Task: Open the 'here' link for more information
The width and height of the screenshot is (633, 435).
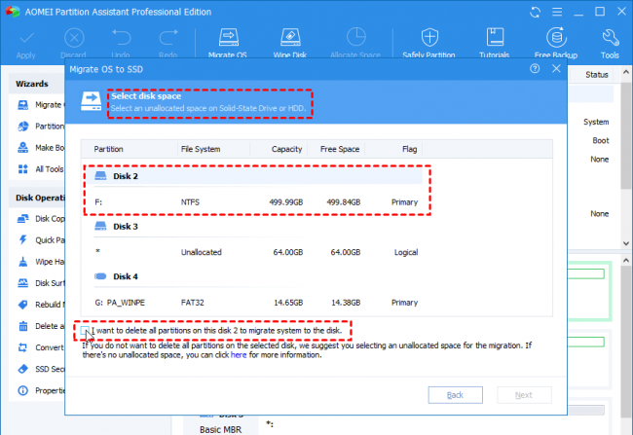Action: click(239, 355)
